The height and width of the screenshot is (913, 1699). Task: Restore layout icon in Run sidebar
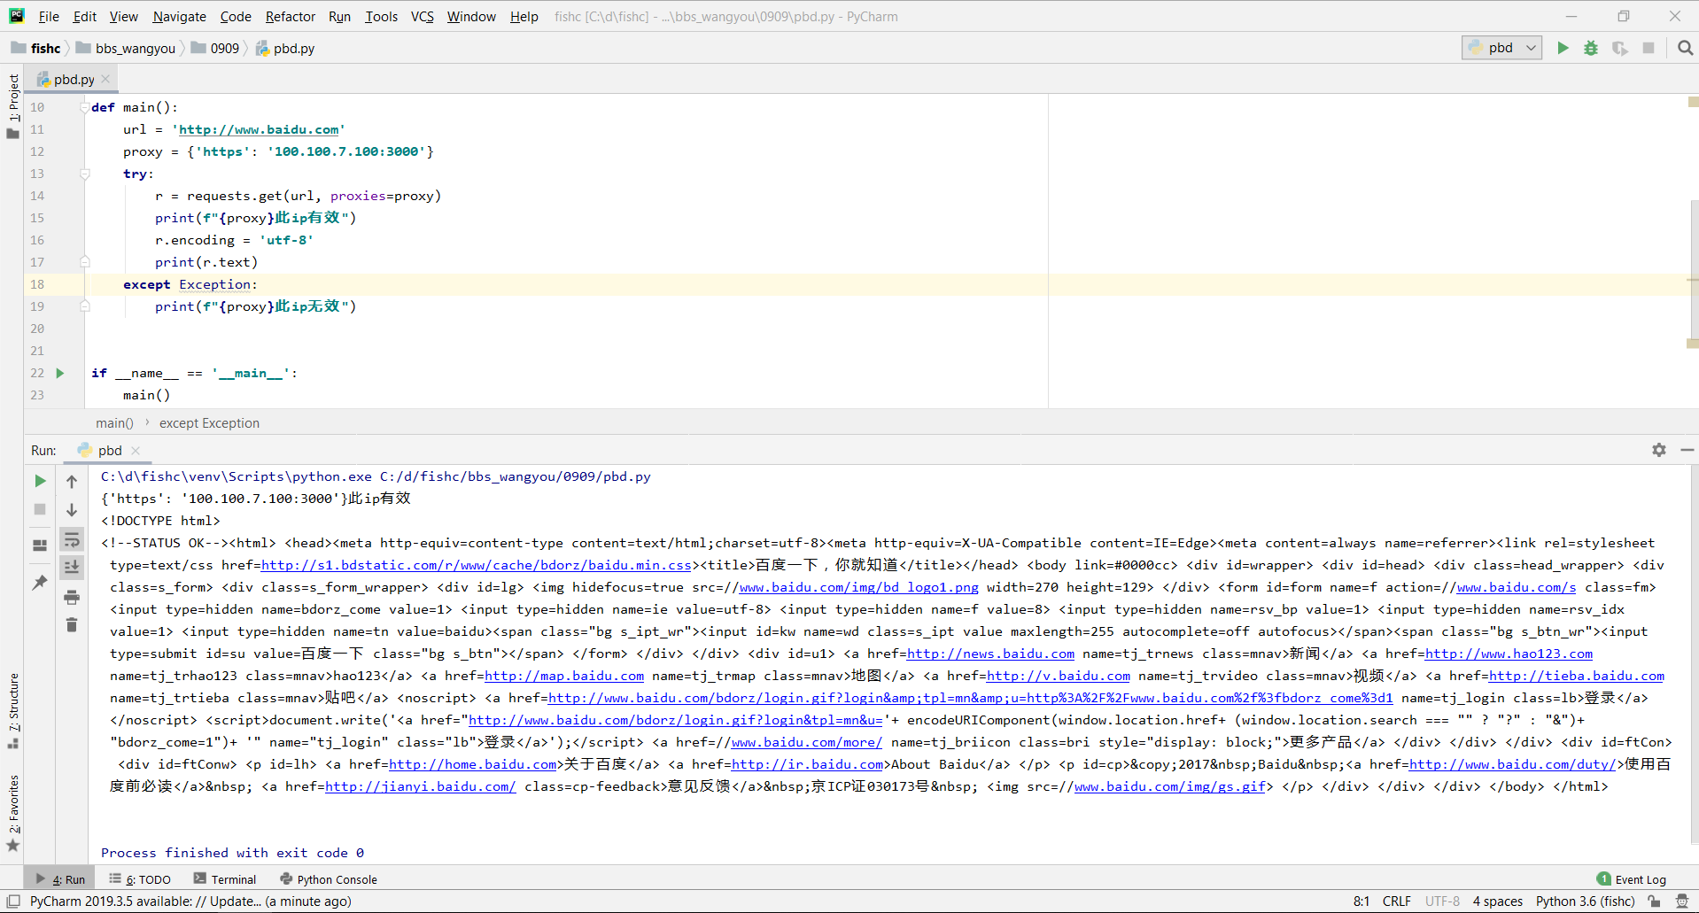click(x=40, y=545)
